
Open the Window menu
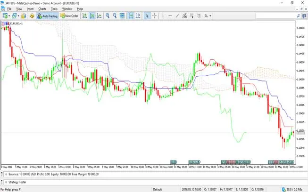(x=67, y=9)
